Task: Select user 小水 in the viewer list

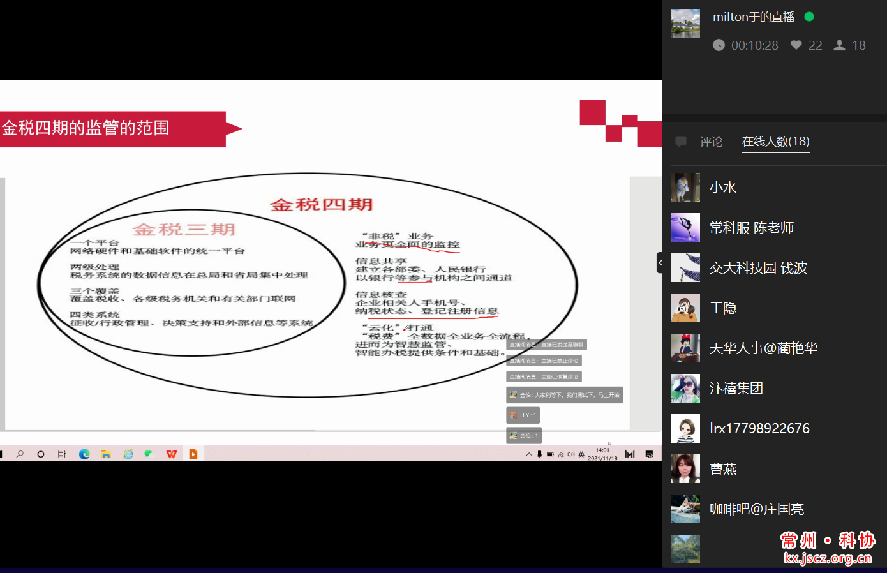Action: 722,188
